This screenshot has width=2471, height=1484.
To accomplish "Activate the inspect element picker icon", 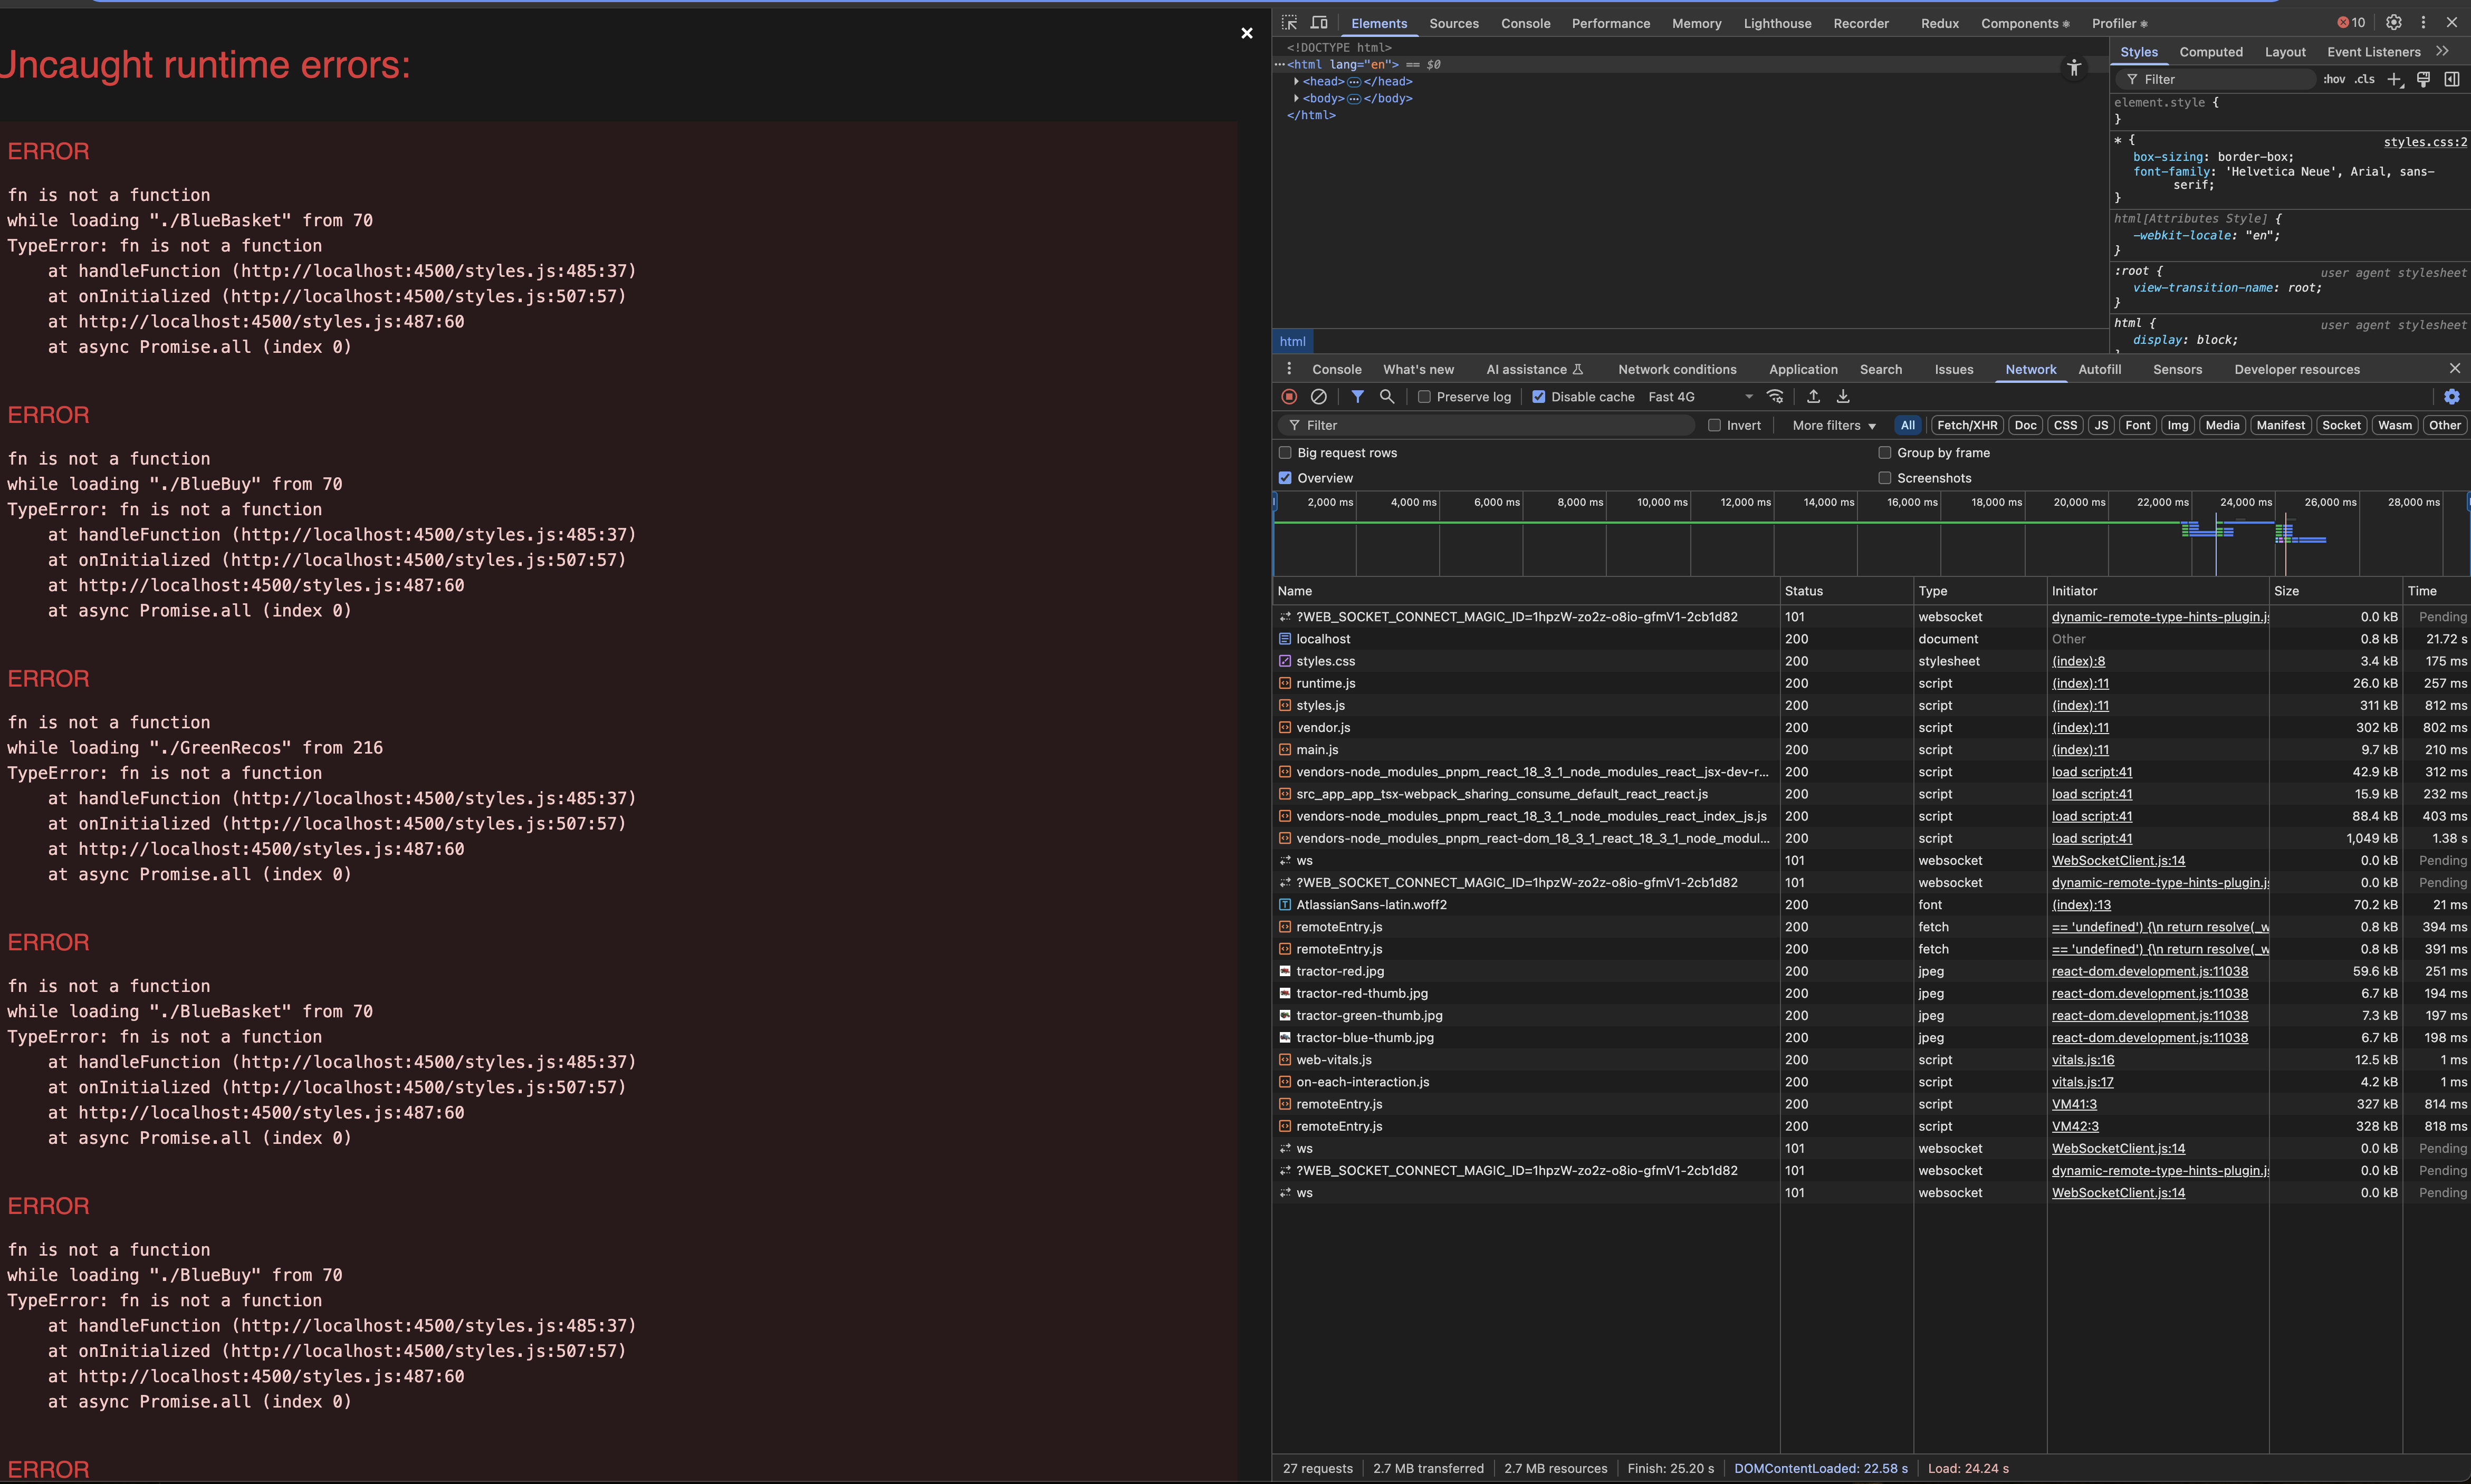I will (1289, 22).
